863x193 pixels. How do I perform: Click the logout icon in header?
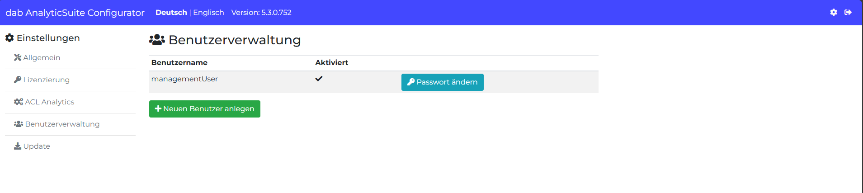pos(848,13)
